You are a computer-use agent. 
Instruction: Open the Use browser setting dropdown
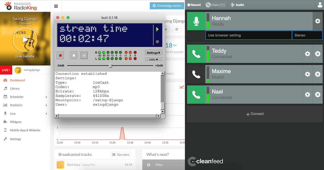pos(248,35)
